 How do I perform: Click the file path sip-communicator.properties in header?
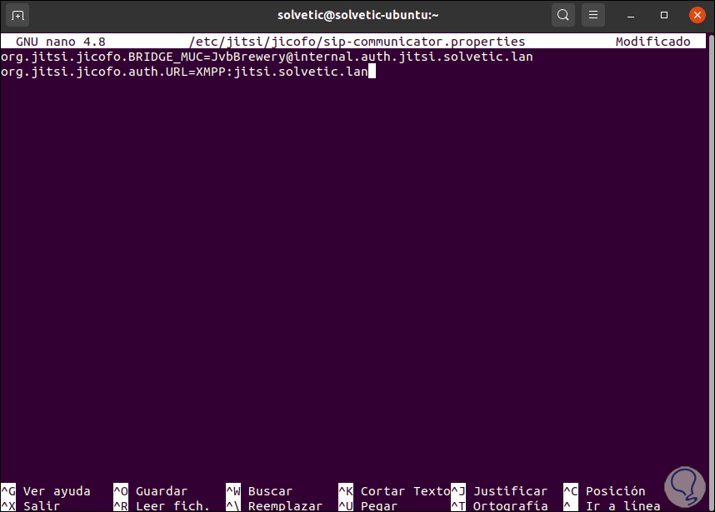pyautogui.click(x=357, y=42)
